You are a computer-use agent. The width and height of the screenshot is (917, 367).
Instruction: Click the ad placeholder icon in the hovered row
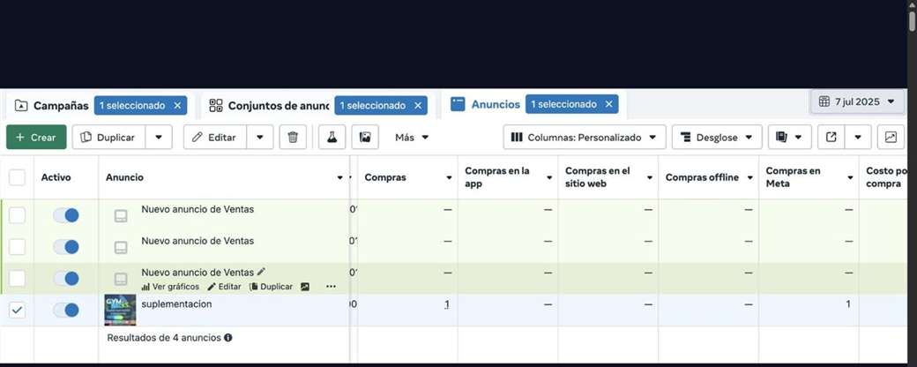121,279
